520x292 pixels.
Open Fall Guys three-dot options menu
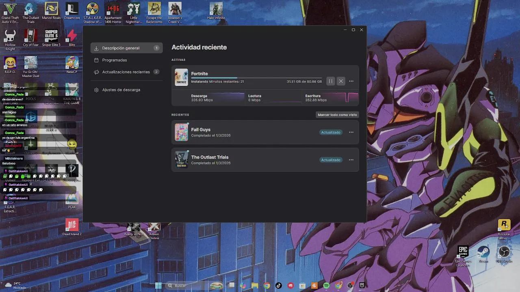351,132
